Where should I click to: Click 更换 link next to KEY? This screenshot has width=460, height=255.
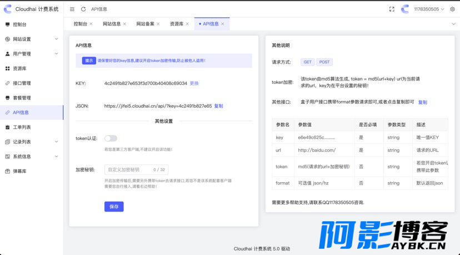(x=194, y=83)
